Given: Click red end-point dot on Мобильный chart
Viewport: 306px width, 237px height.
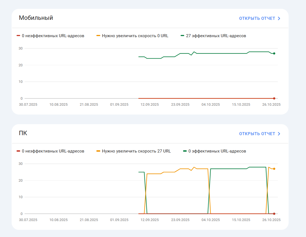Looking at the screenshot, I should click(274, 98).
